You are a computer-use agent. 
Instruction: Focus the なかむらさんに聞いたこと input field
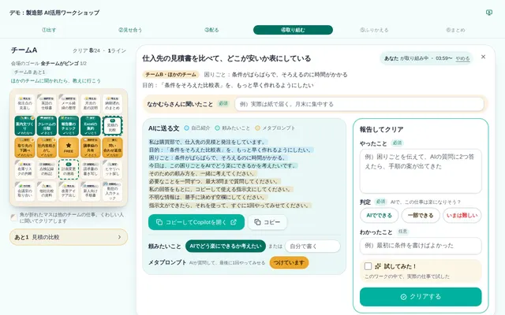tap(359, 104)
